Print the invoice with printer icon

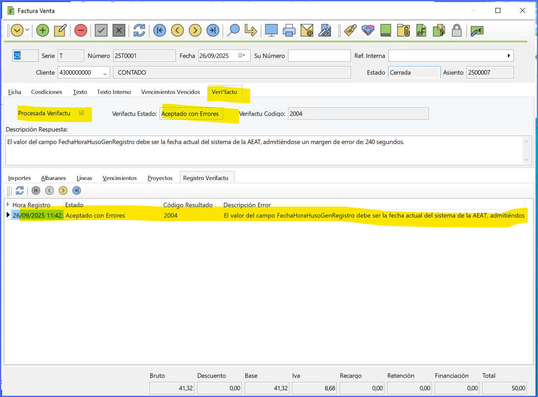pyautogui.click(x=289, y=30)
